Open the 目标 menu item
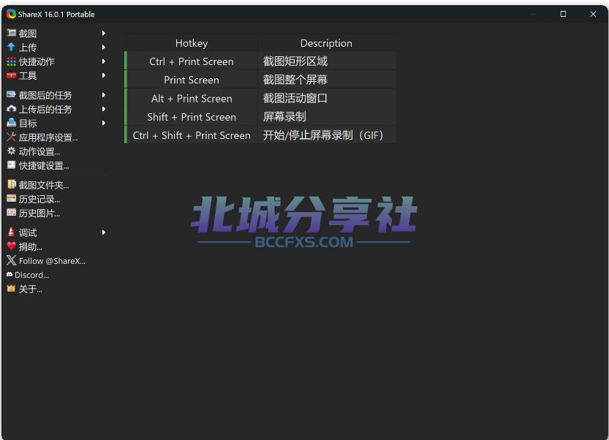This screenshot has height=440, width=609. [57, 123]
